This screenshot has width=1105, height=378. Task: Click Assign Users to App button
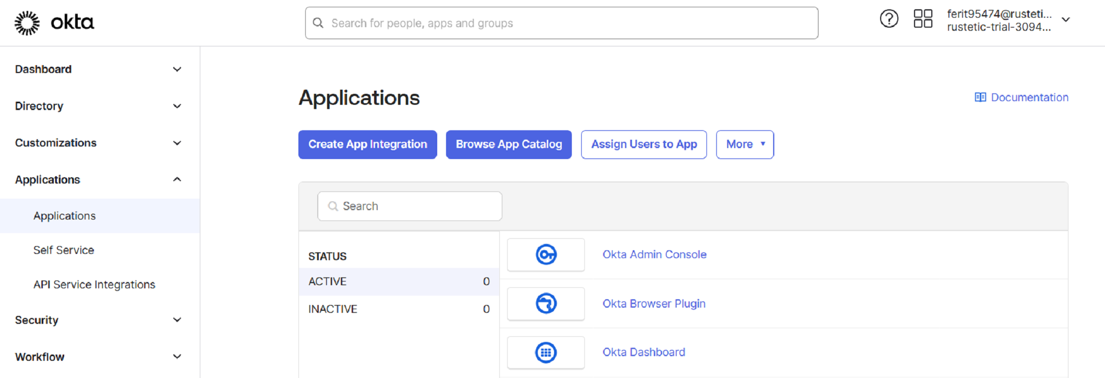(x=644, y=144)
